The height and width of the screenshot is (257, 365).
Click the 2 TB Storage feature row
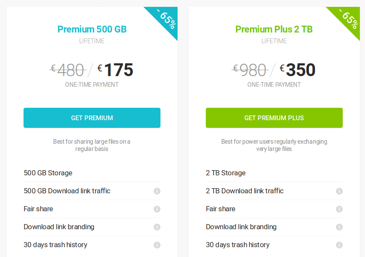coord(226,173)
